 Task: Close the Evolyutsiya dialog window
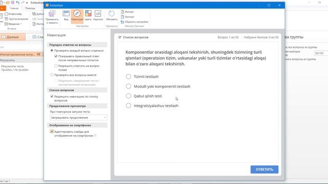(279, 5)
